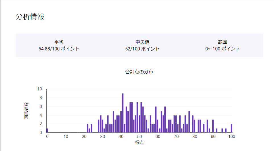Screen dimensions: 274x151
Task: Click the histogram bar at score 100
Action: [x=232, y=128]
